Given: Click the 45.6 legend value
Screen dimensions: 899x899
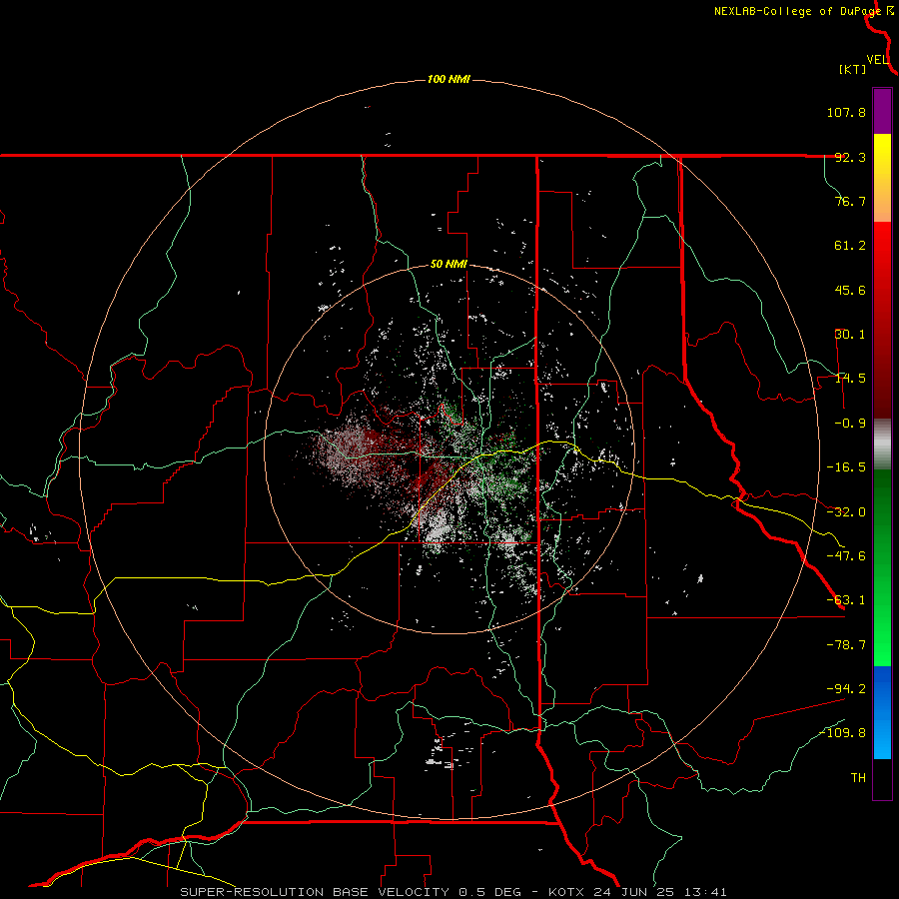Looking at the screenshot, I should 850,290.
